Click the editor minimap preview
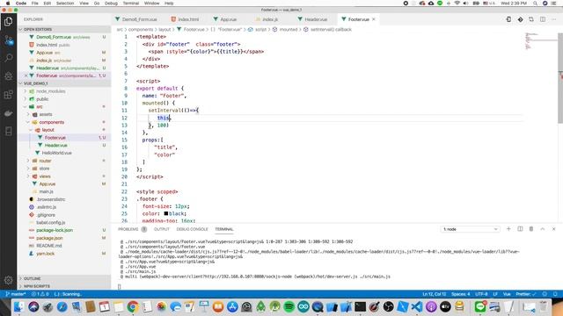563x316 pixels. click(x=540, y=41)
